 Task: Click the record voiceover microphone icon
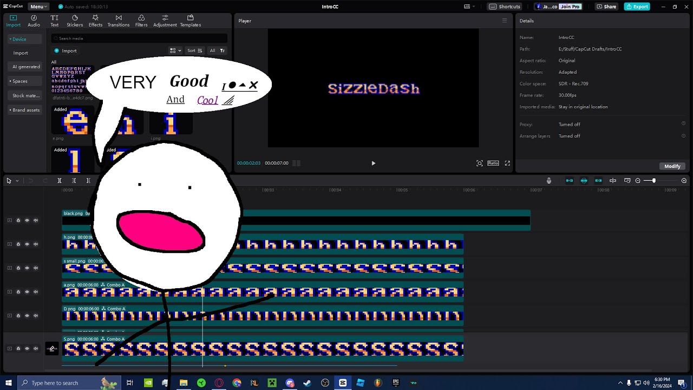pyautogui.click(x=549, y=181)
